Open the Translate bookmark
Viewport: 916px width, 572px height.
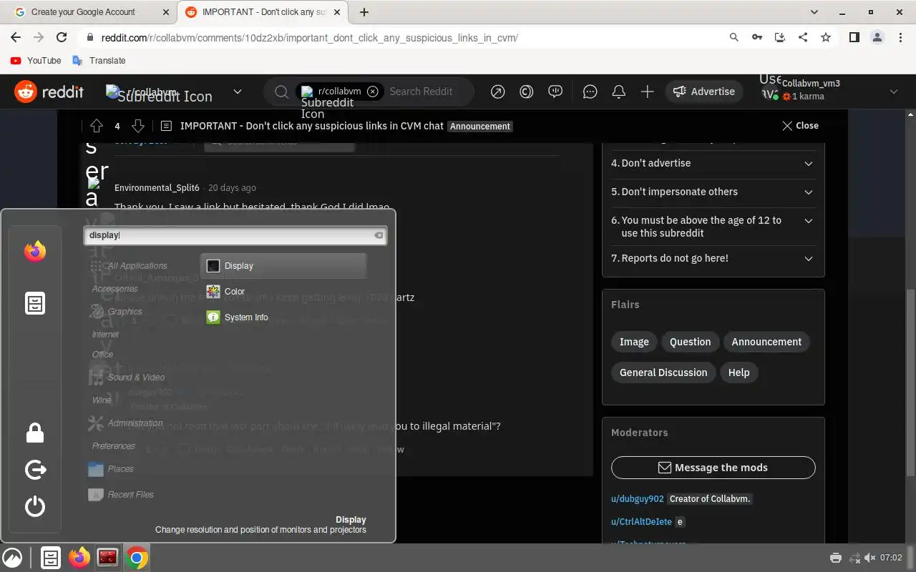pos(99,61)
